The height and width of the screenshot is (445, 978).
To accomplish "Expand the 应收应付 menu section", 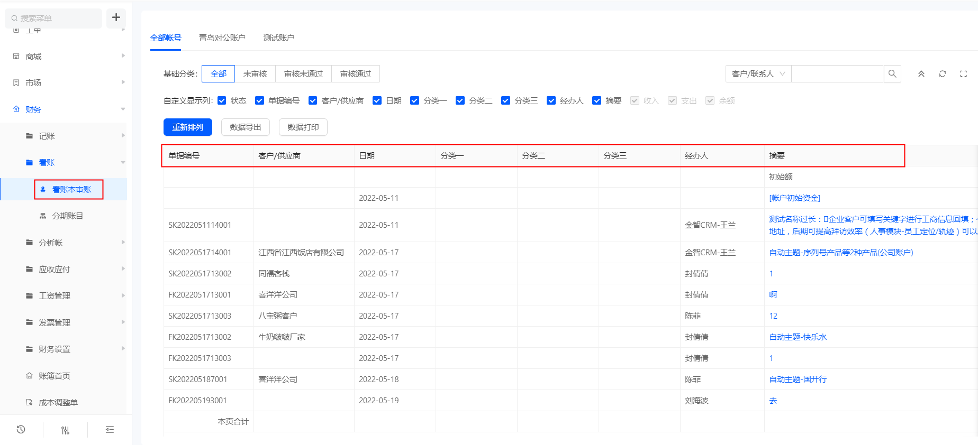I will pyautogui.click(x=55, y=269).
